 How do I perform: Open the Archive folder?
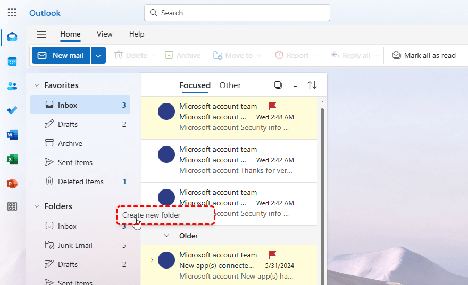coord(80,143)
